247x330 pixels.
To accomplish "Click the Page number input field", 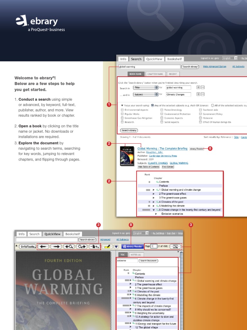I will pos(154,246).
